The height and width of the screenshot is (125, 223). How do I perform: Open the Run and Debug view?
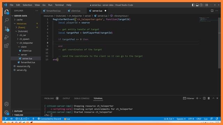[x=6, y=37]
